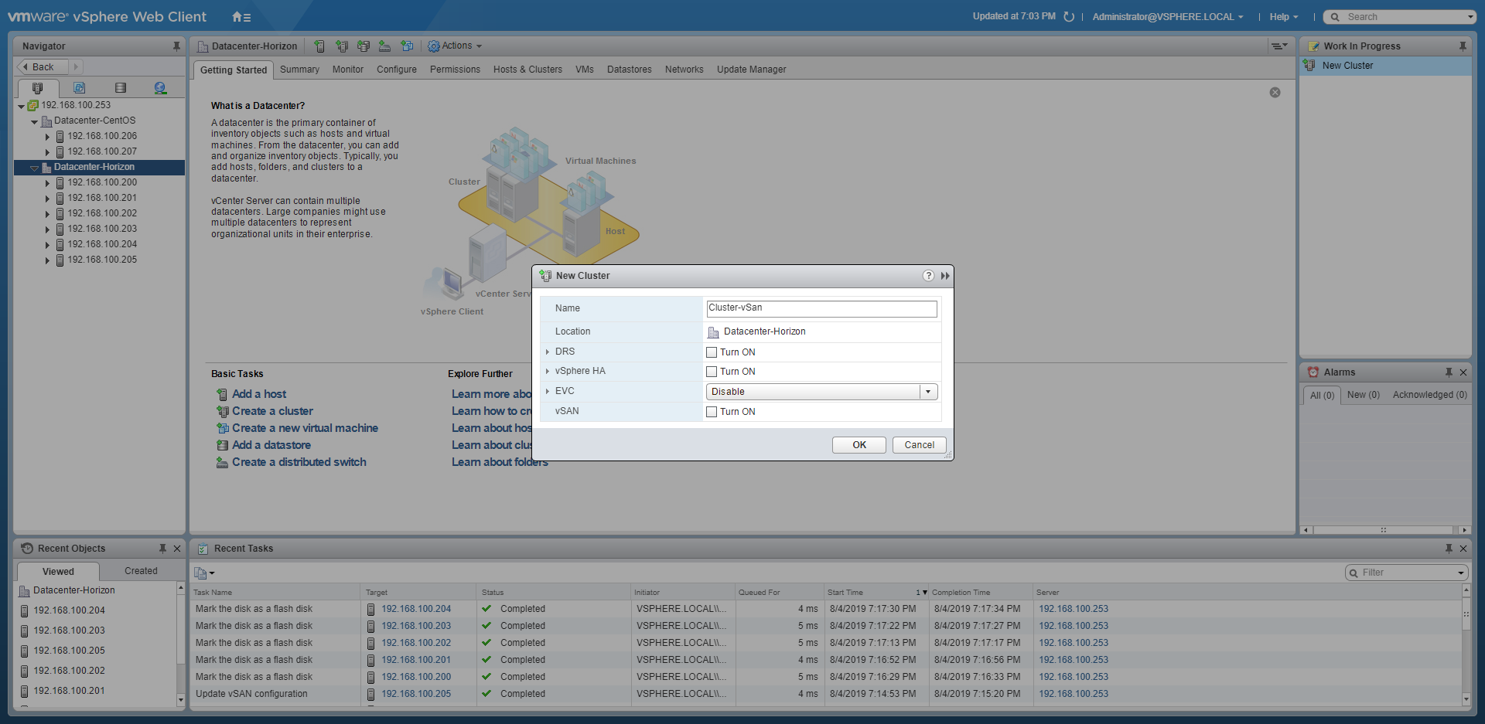Viewport: 1485px width, 724px height.
Task: Open the Storage view in Navigator
Action: pos(120,88)
